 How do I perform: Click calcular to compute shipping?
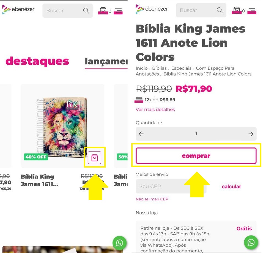click(x=231, y=187)
